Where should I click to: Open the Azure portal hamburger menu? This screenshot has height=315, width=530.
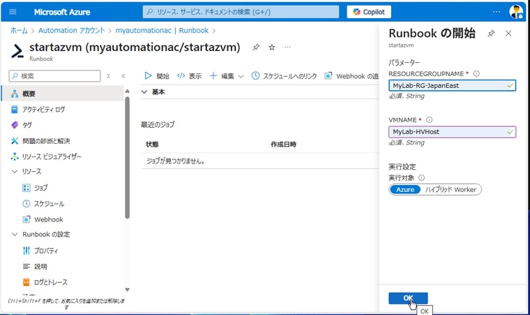tap(13, 12)
